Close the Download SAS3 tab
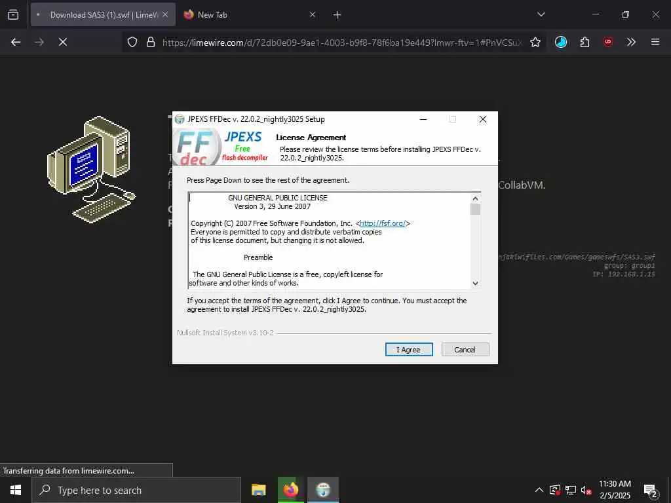The width and height of the screenshot is (671, 503). (165, 15)
